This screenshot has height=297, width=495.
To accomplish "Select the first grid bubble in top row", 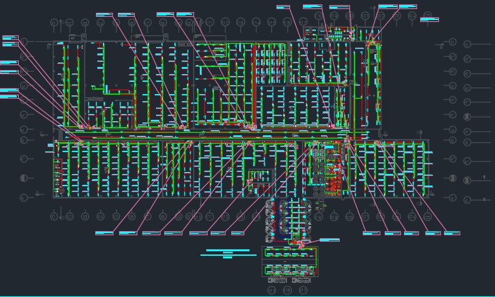I will (55, 23).
